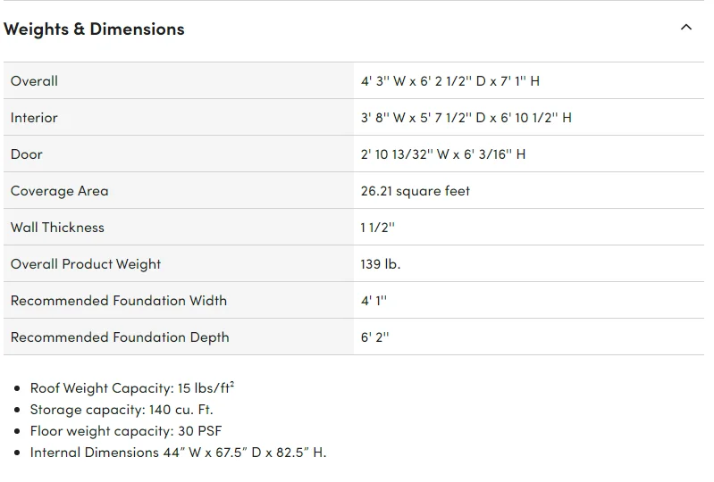Select the Recommended Foundation Depth label
714x482 pixels.
120,337
